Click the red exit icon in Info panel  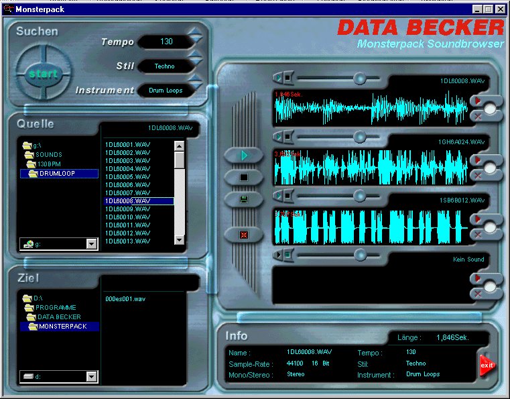tap(487, 365)
